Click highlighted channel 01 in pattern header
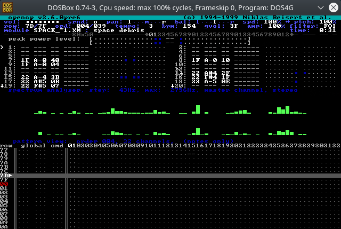341x229 pixels. [x=72, y=146]
